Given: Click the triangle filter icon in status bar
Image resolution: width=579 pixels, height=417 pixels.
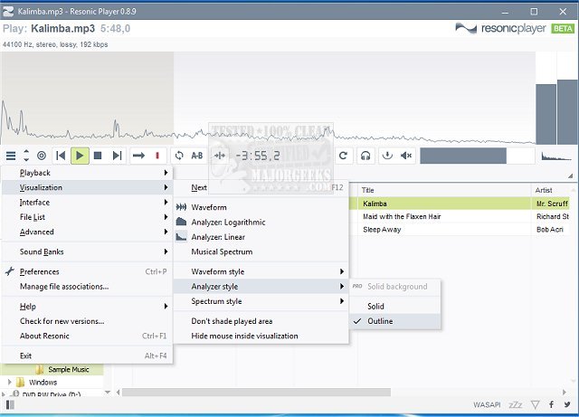Looking at the screenshot, I should click(x=535, y=405).
